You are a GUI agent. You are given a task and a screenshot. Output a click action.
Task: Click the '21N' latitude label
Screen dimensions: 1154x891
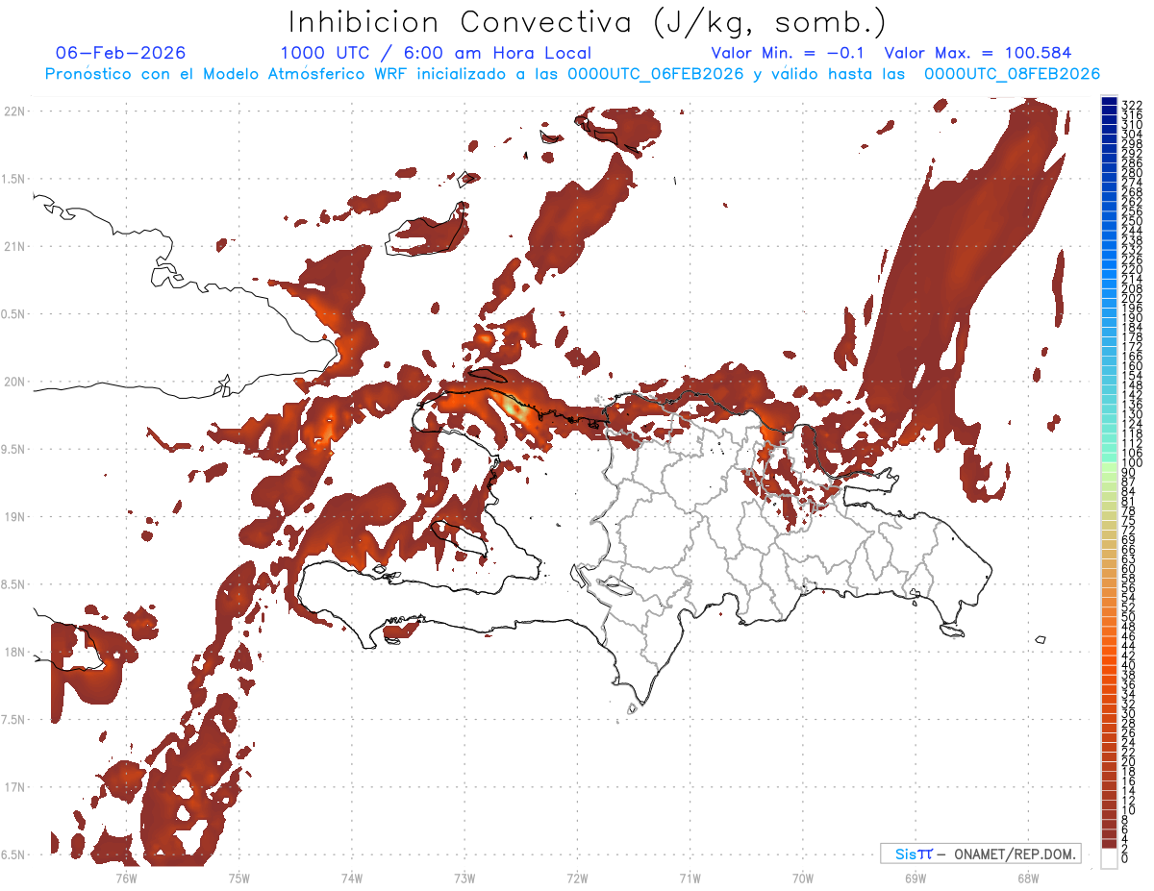14,247
